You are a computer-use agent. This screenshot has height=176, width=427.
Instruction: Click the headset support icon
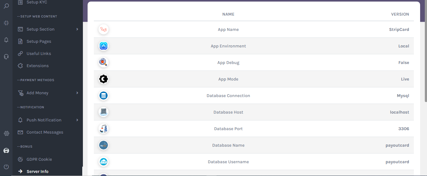6,56
